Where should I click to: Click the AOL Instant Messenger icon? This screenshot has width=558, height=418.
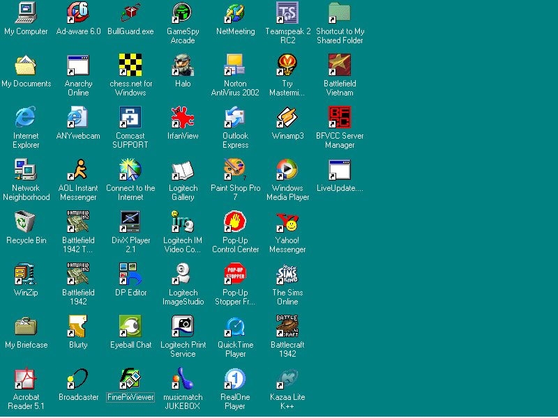[x=78, y=169]
